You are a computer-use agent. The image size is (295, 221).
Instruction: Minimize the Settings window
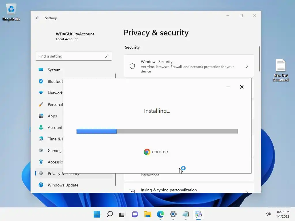(x=228, y=16)
